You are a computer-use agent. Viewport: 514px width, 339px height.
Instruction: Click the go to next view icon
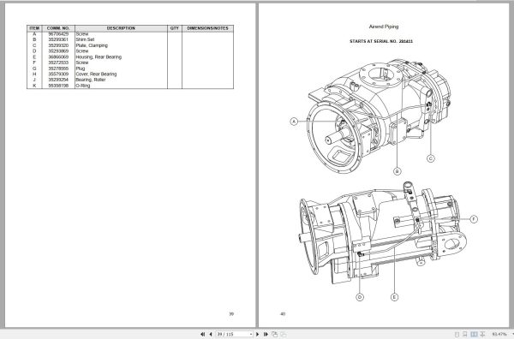click(x=283, y=334)
